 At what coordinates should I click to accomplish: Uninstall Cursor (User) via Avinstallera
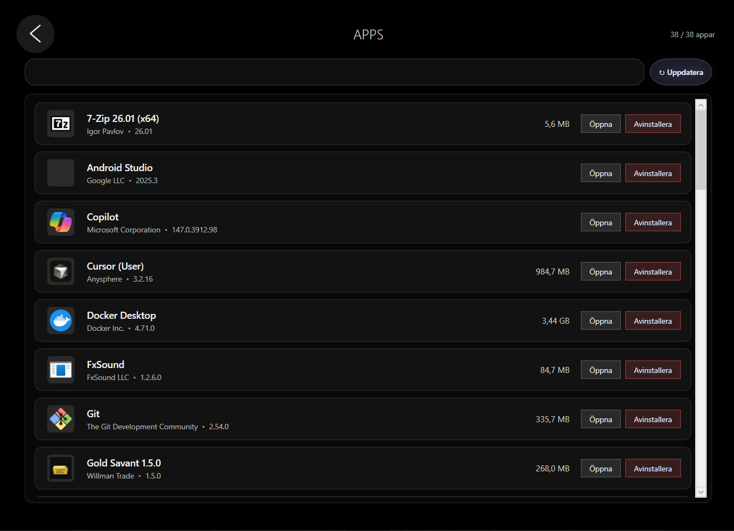pyautogui.click(x=653, y=272)
